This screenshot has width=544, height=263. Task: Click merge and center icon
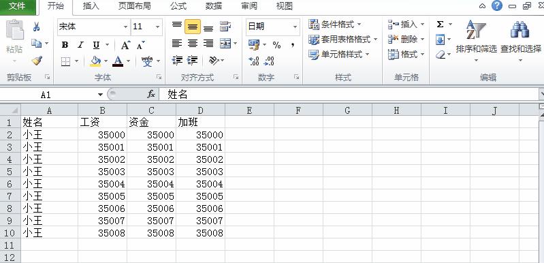pyautogui.click(x=225, y=44)
